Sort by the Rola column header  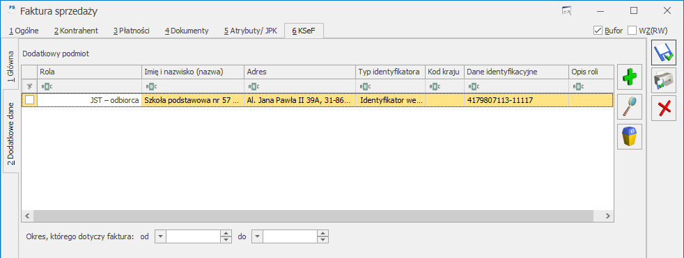[x=89, y=72]
